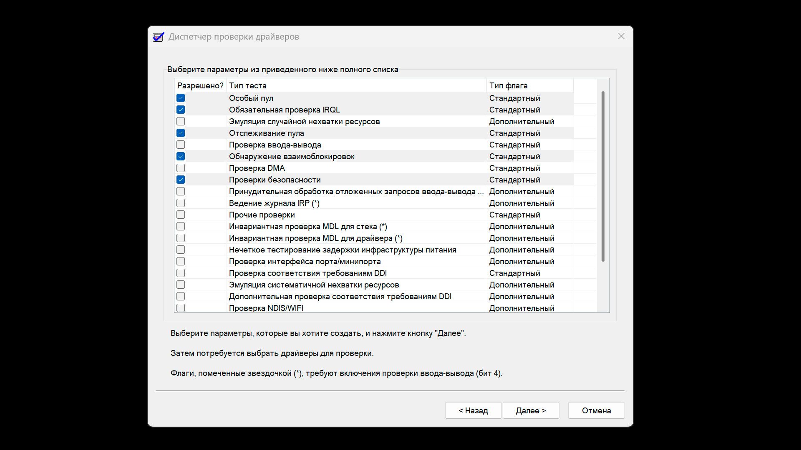801x450 pixels.
Task: Select the row text Проверка ввода-вывода
Action: [x=275, y=145]
